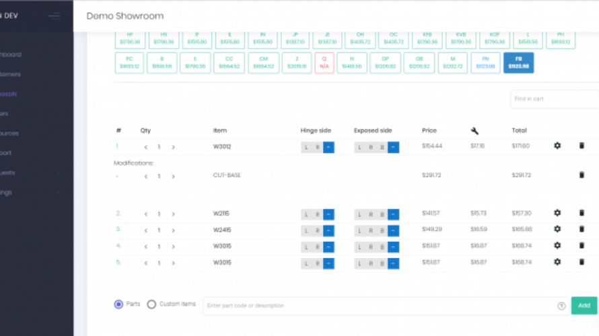Image resolution: width=599 pixels, height=336 pixels.
Task: Increase quantity arrow for W3012
Action: (173, 147)
